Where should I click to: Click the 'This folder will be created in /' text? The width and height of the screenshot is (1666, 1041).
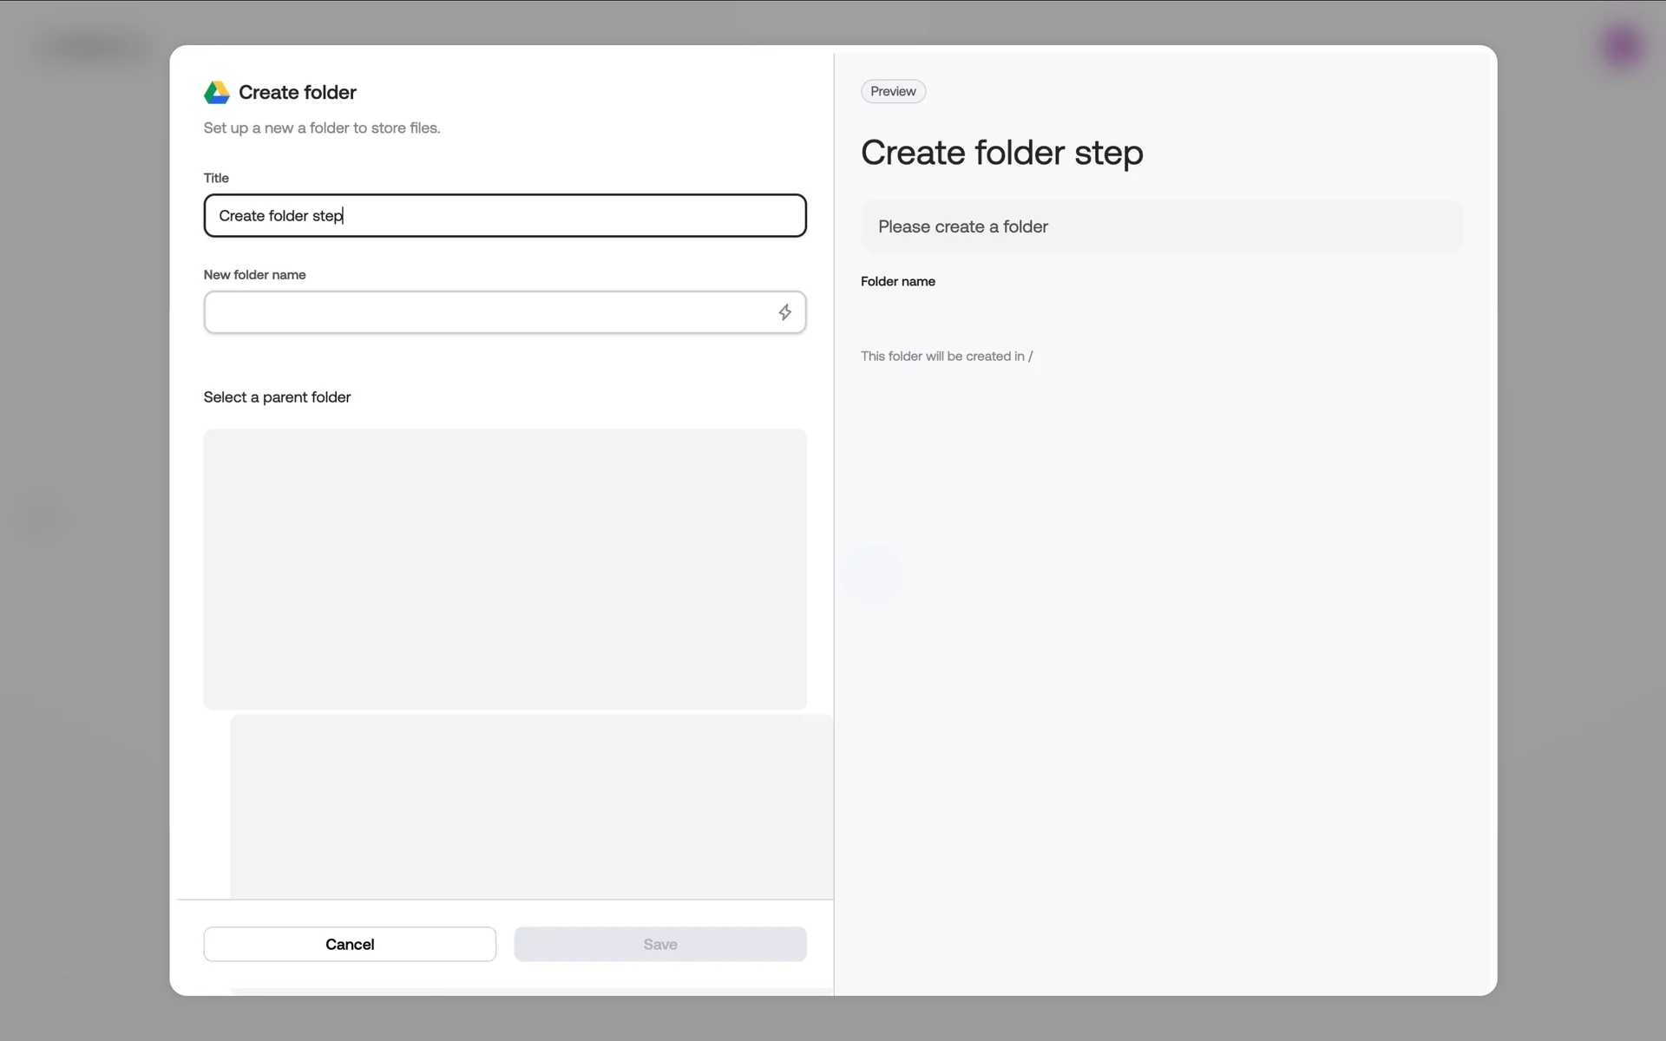(x=946, y=357)
